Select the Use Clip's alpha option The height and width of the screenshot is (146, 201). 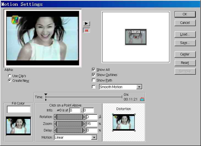coord(10,76)
